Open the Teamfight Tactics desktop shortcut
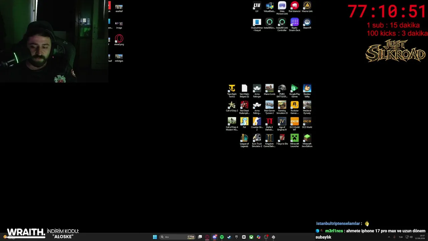This screenshot has height=241, width=428. coord(232,91)
